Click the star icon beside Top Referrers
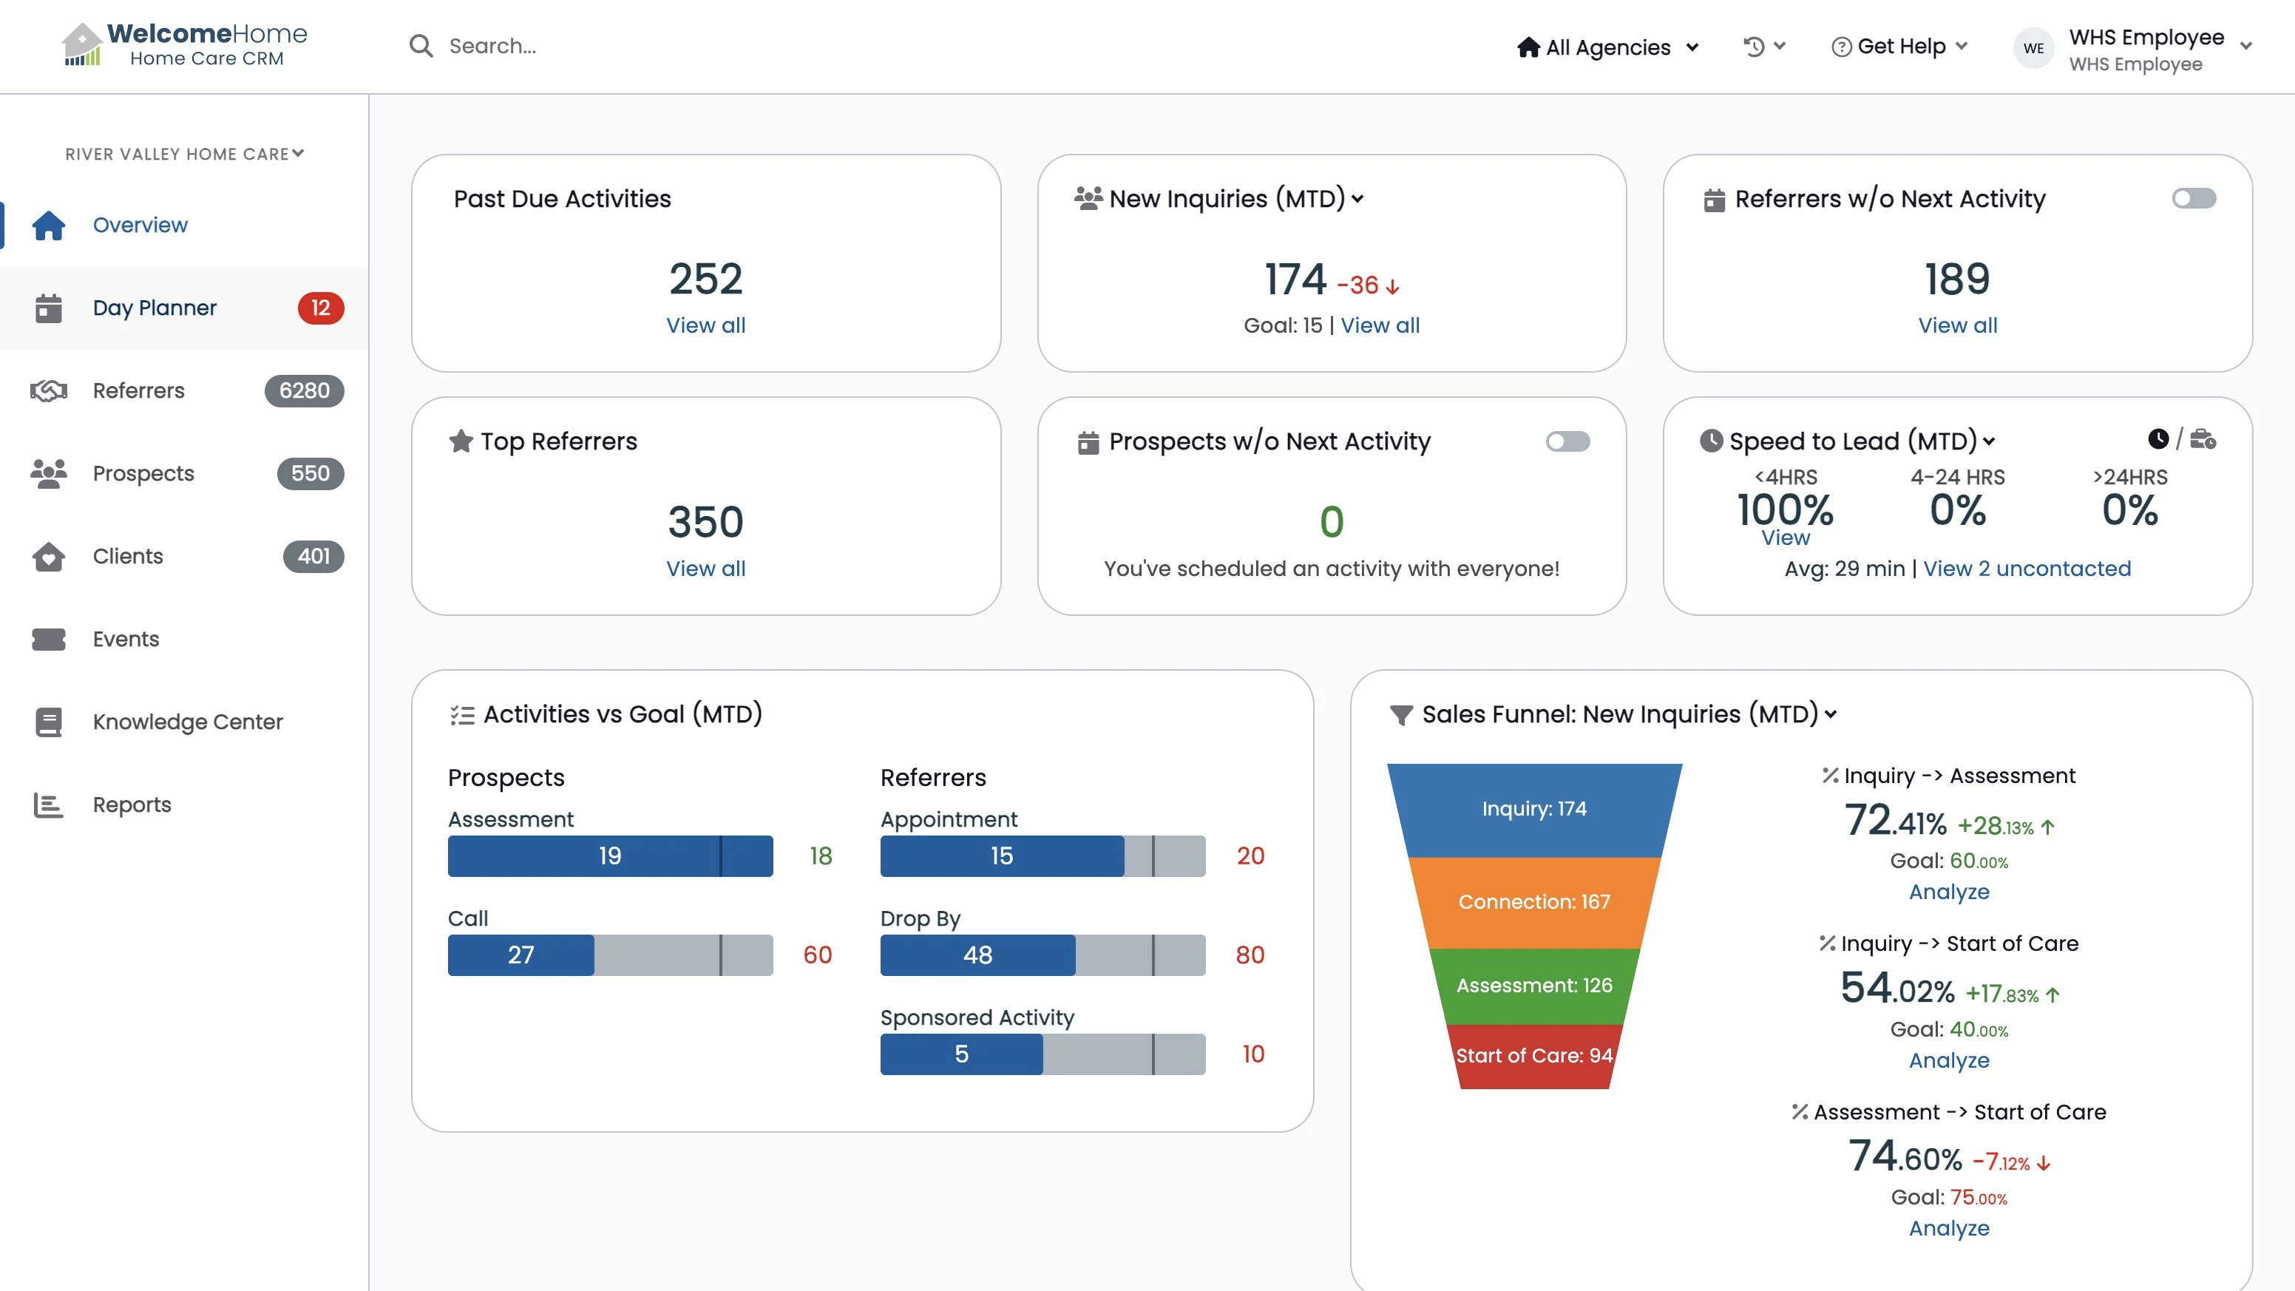The image size is (2295, 1291). click(461, 441)
